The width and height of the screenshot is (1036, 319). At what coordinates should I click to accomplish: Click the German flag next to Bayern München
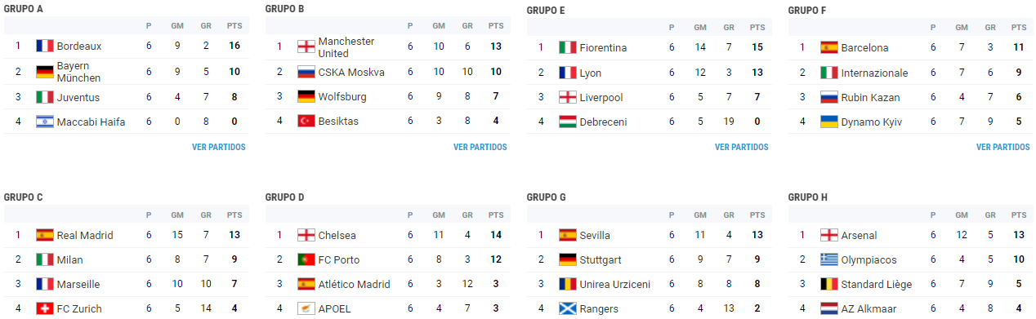pos(45,72)
